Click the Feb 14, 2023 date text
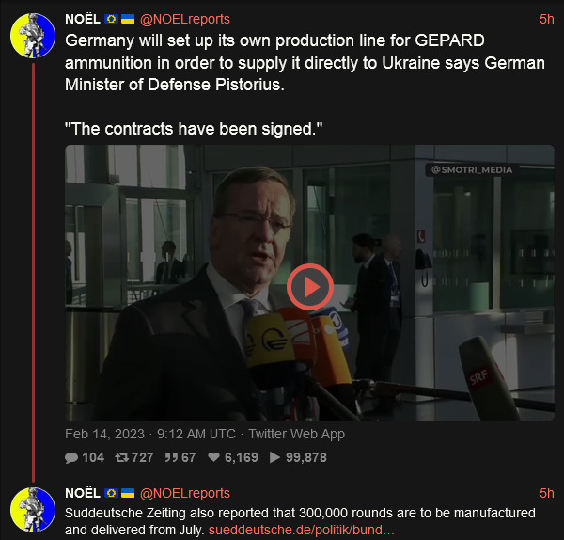This screenshot has width=564, height=540. tap(104, 434)
